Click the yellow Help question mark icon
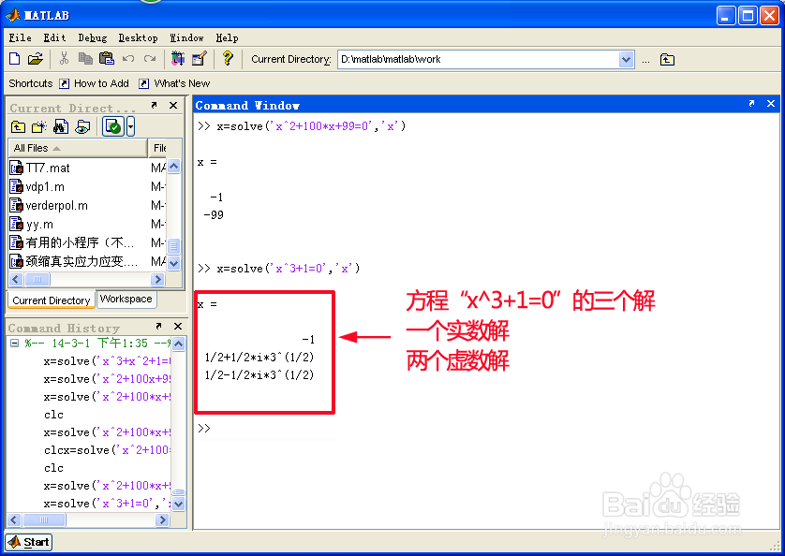The height and width of the screenshot is (556, 785). pyautogui.click(x=228, y=59)
